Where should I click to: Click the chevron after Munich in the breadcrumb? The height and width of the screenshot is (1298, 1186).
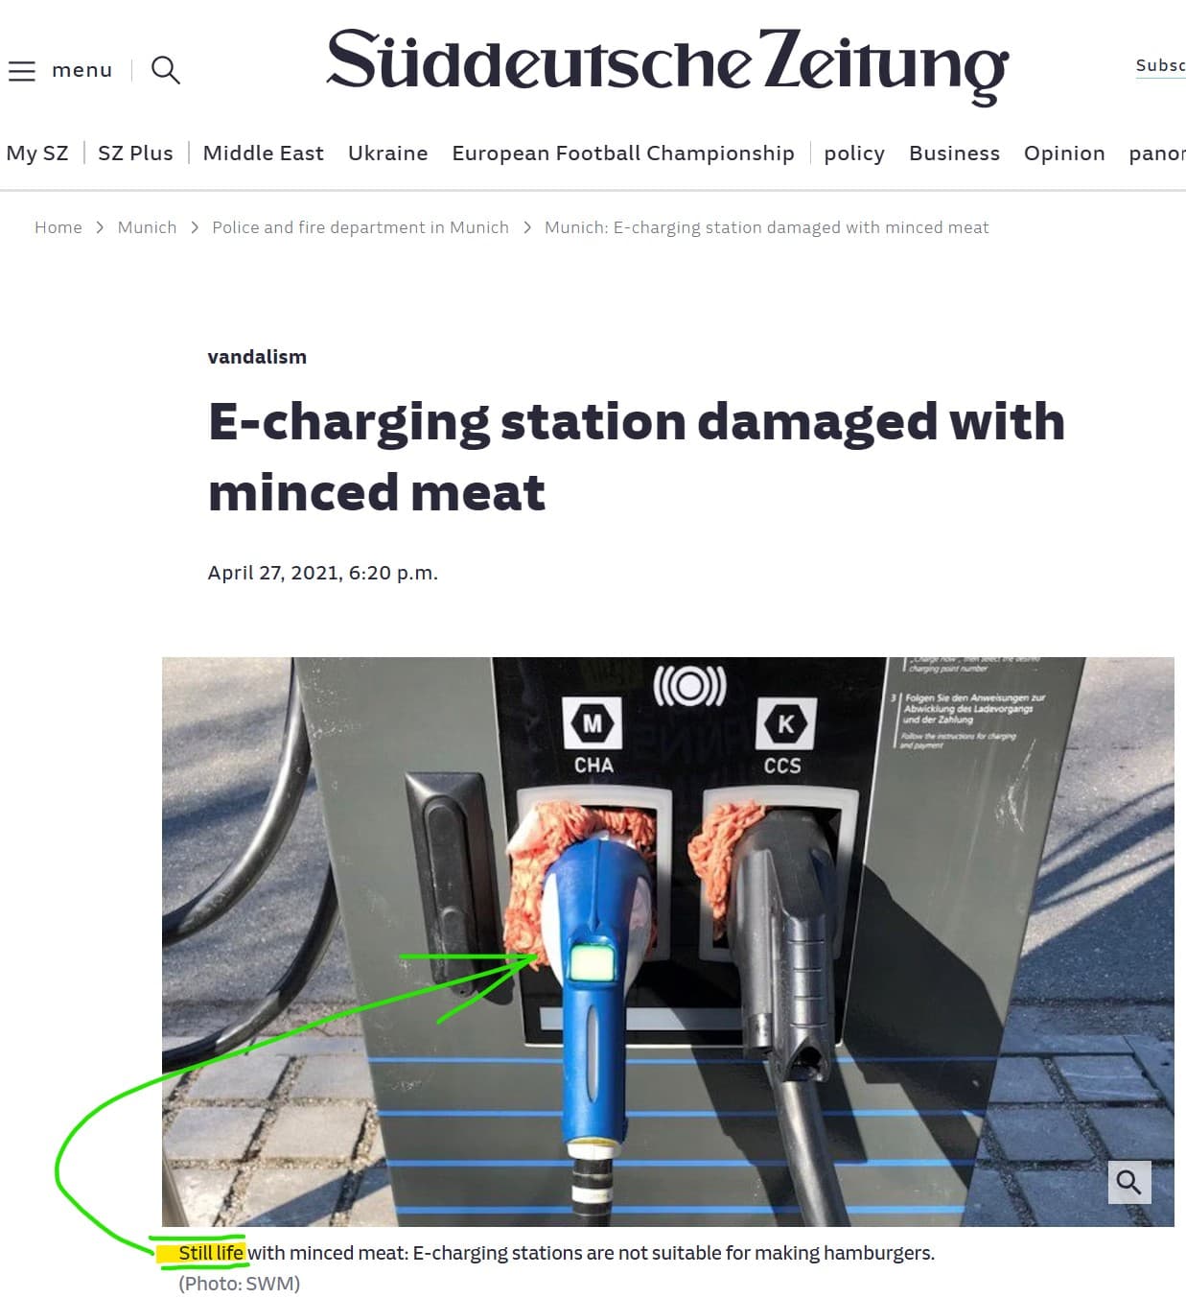[195, 227]
